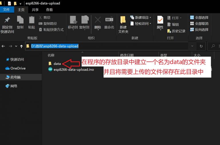Click the 粘贴 paste icon
The height and width of the screenshot is (145, 220).
pyautogui.click(x=32, y=20)
